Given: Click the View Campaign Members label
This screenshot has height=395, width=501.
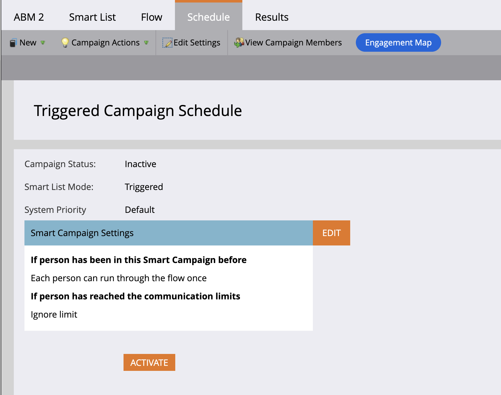Looking at the screenshot, I should 293,43.
